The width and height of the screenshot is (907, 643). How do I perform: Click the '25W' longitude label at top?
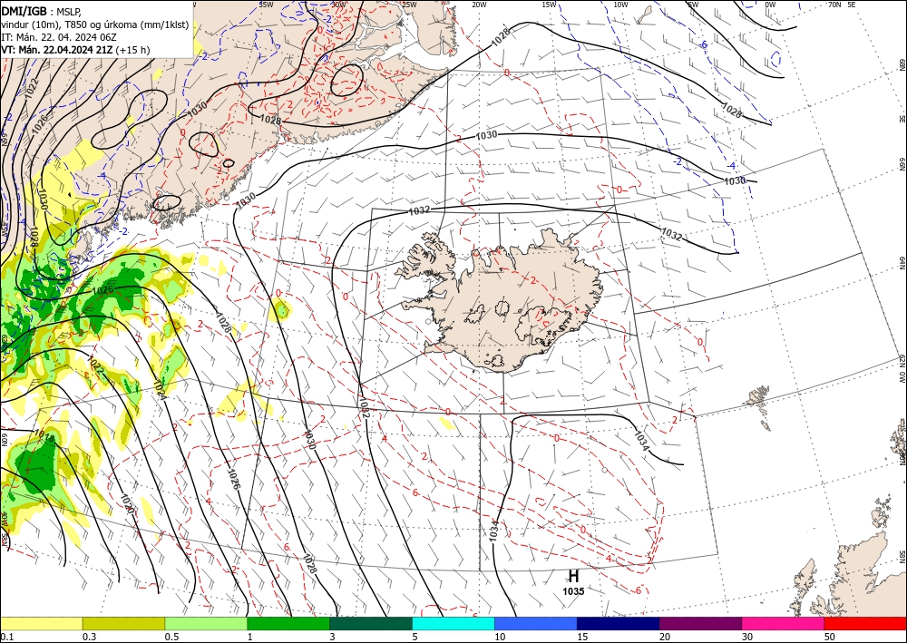(x=408, y=5)
